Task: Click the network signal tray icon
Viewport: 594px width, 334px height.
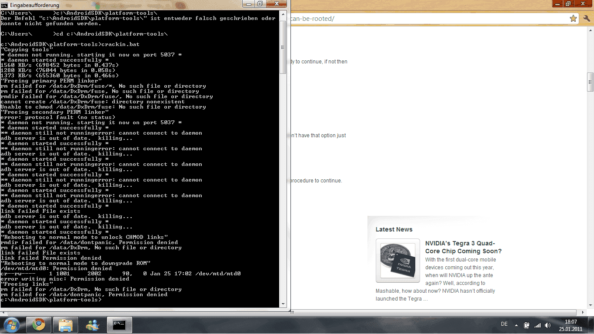Action: click(537, 325)
